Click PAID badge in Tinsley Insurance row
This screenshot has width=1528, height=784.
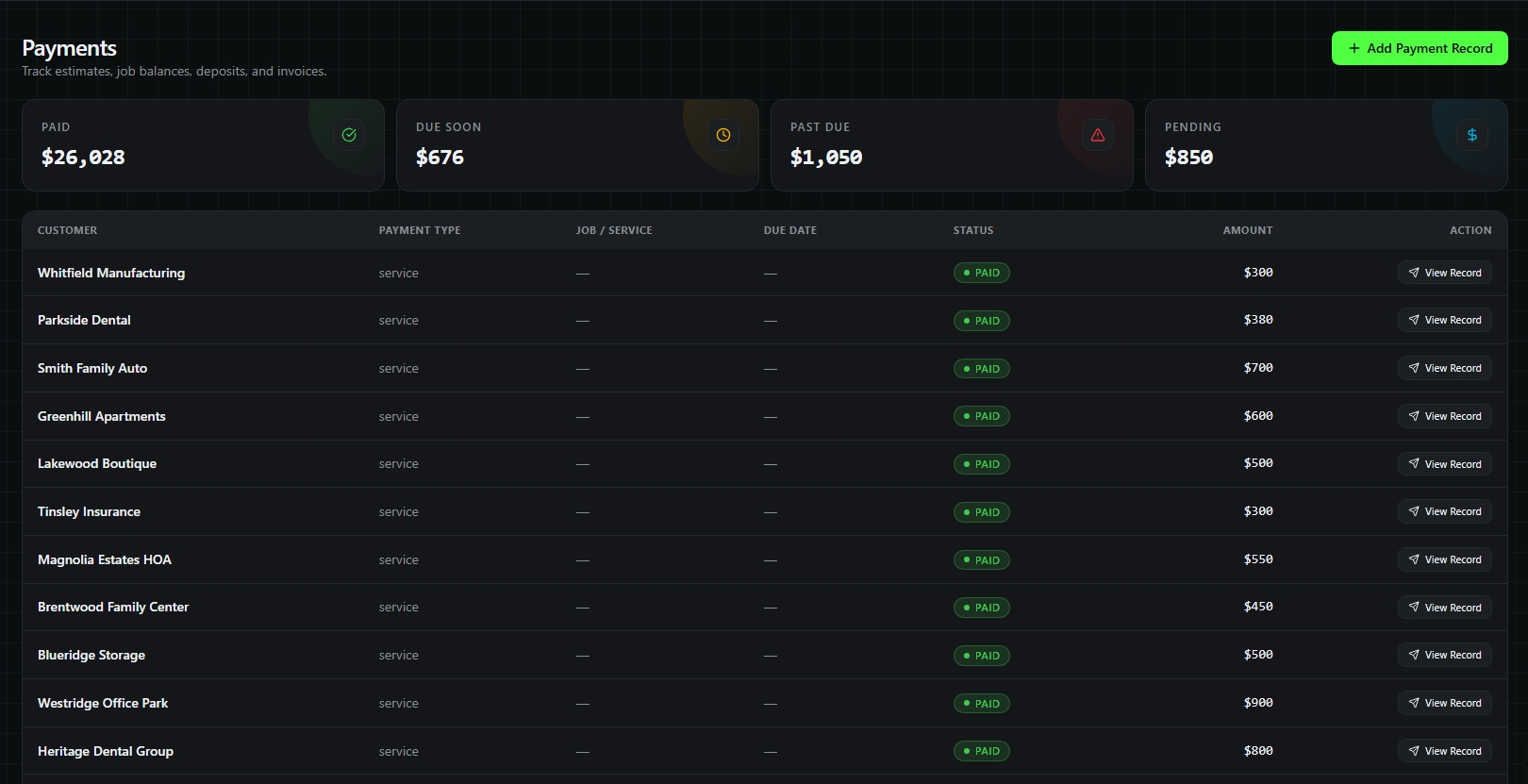pyautogui.click(x=981, y=512)
